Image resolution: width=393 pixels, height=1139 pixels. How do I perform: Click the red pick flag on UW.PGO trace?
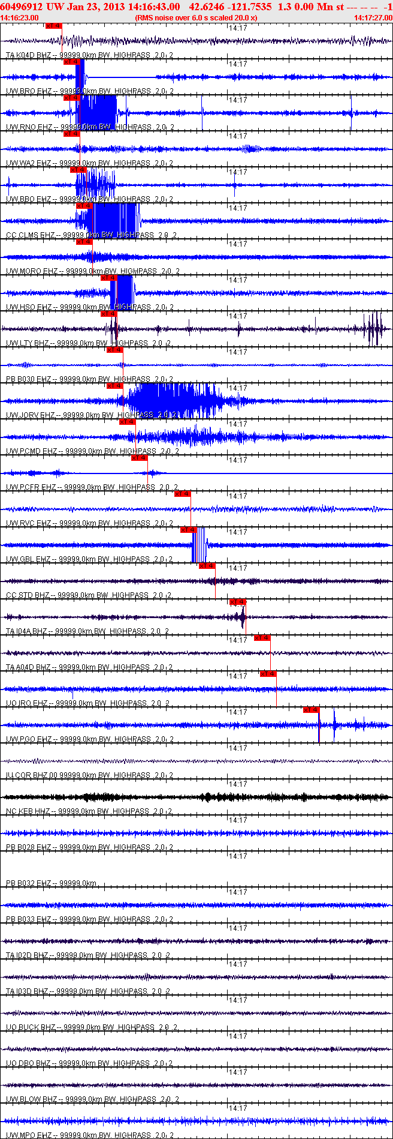(311, 710)
